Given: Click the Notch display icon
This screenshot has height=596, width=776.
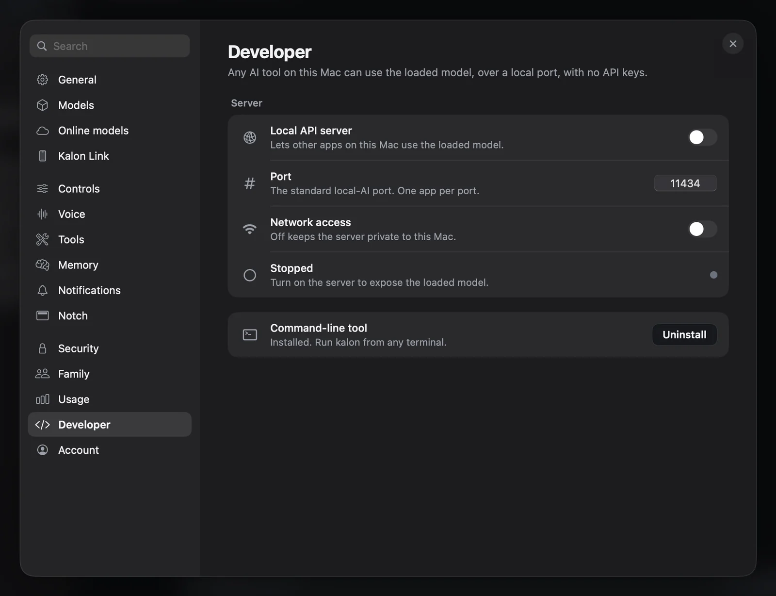Looking at the screenshot, I should pyautogui.click(x=43, y=315).
